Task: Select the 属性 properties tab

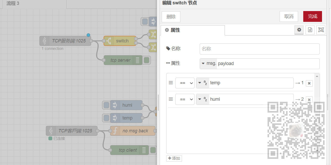Action: [x=192, y=30]
